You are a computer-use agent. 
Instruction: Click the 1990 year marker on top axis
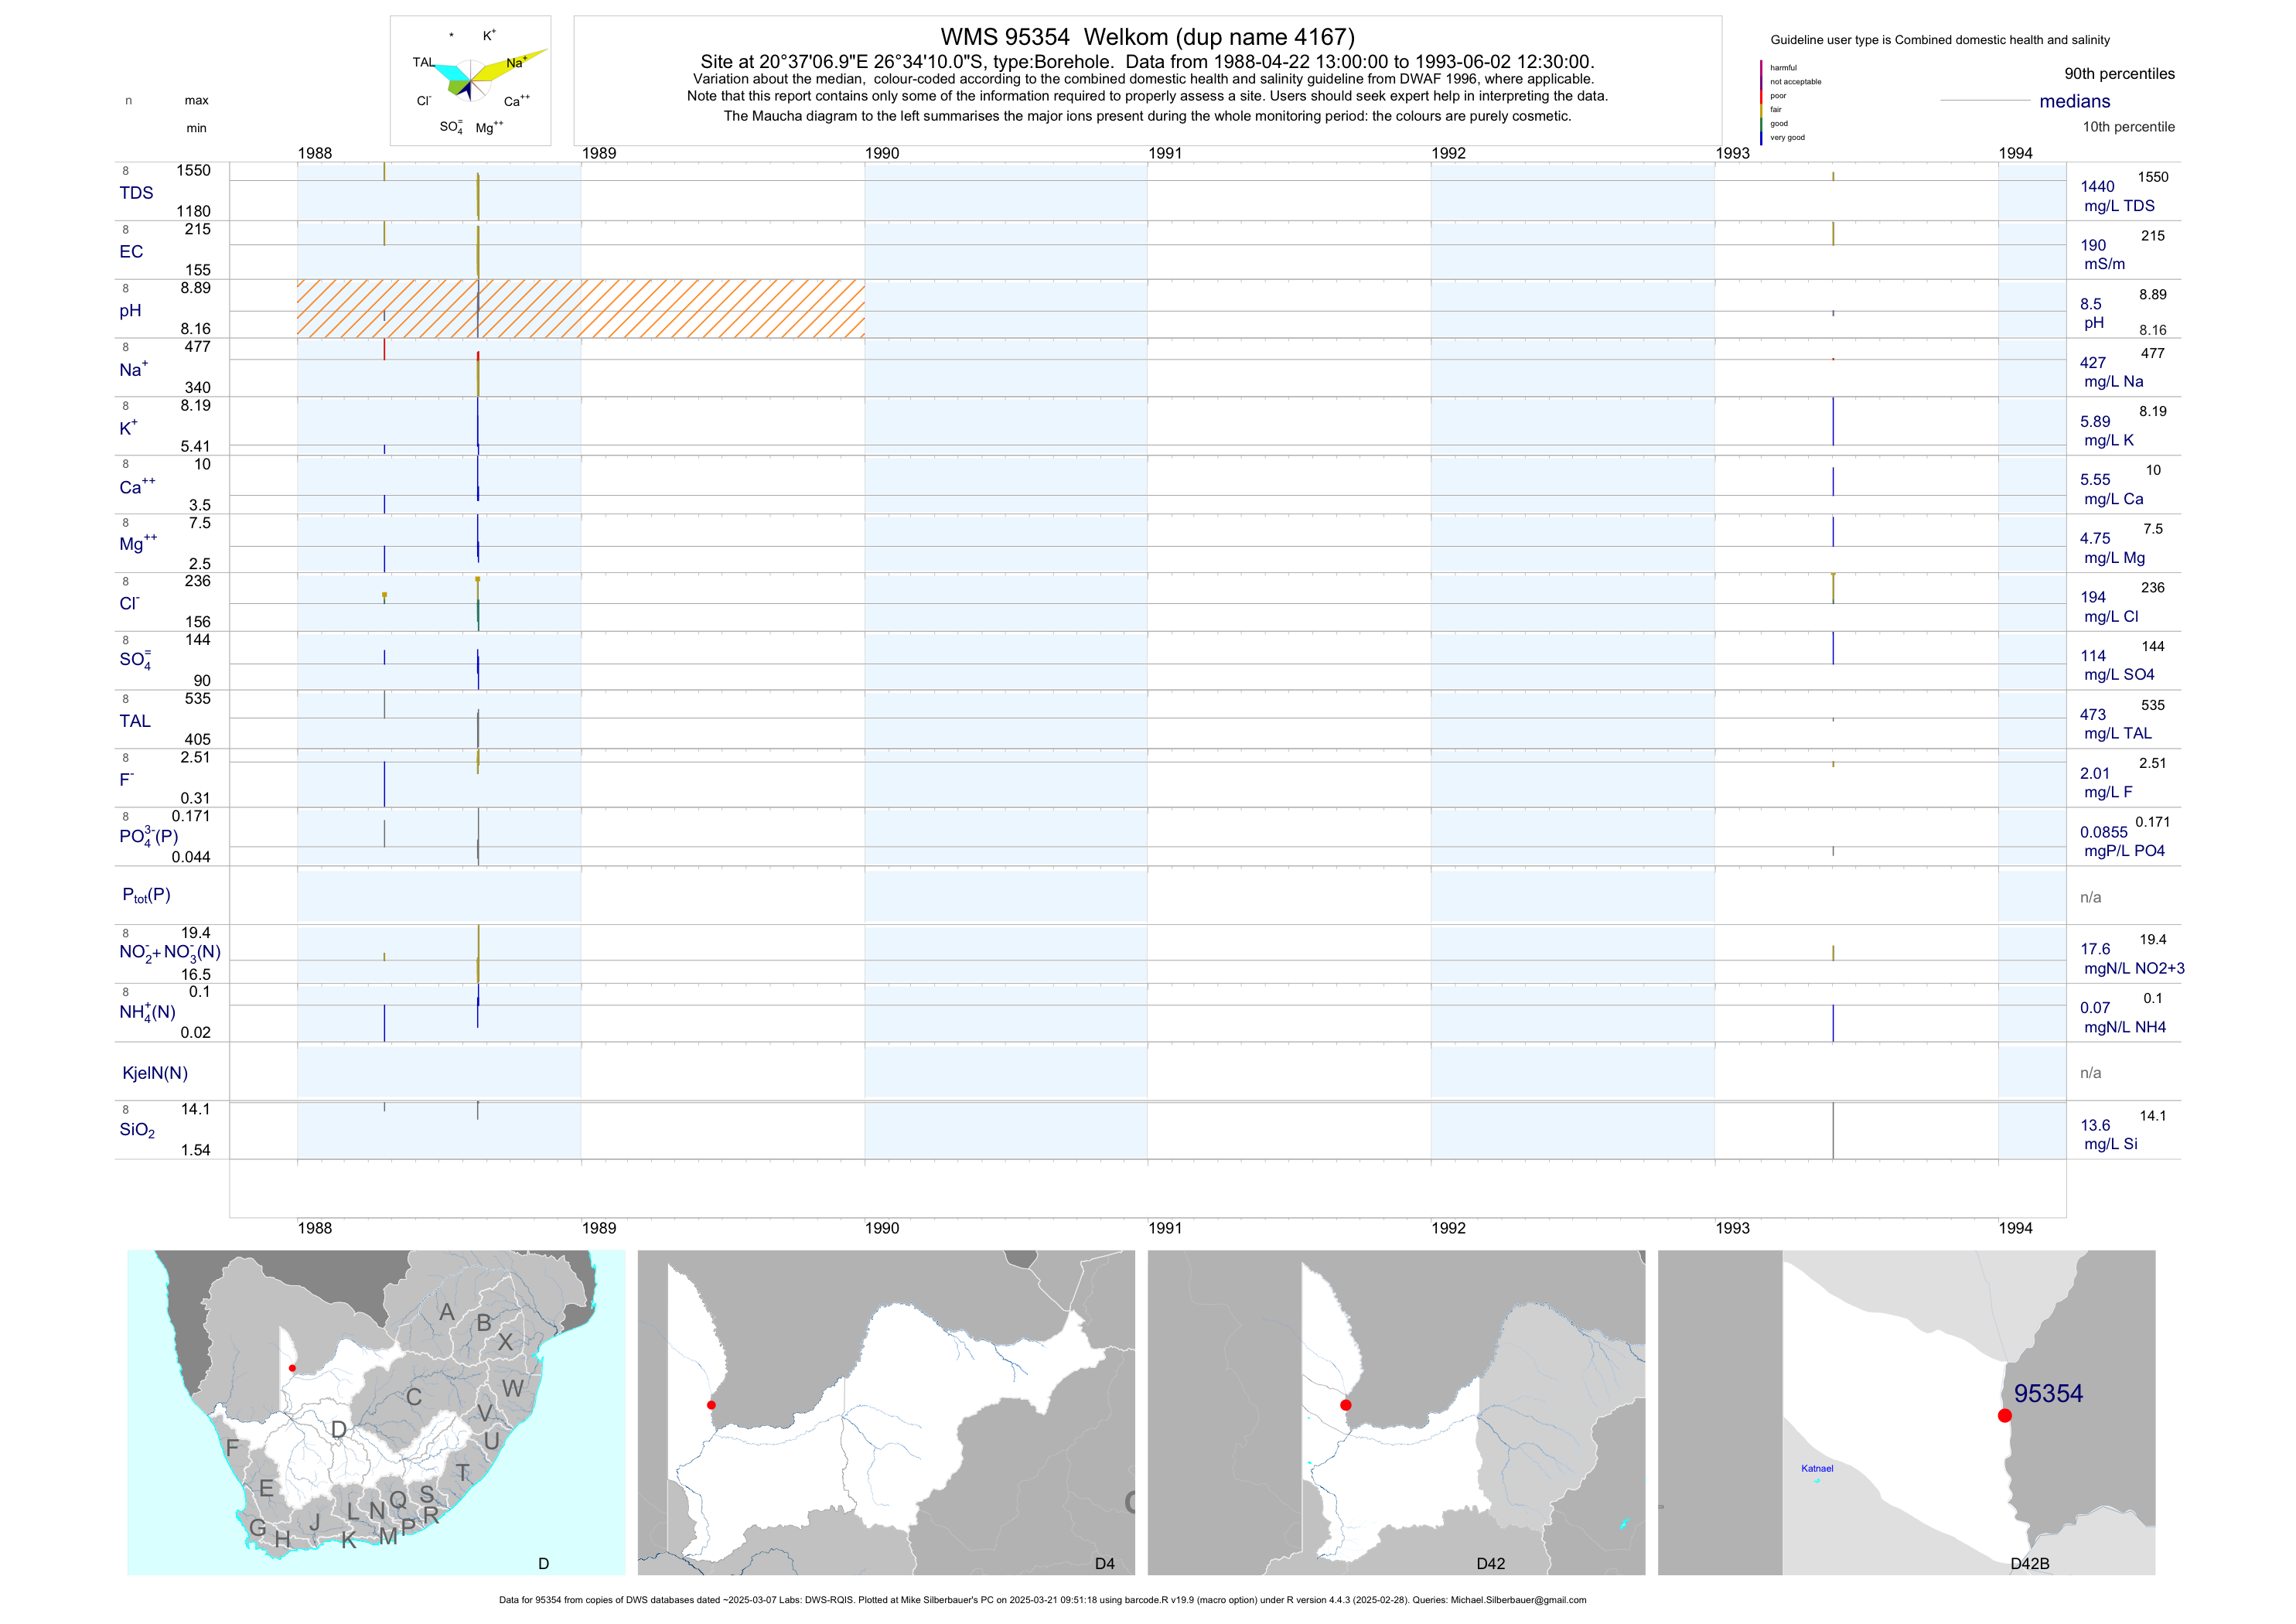click(x=882, y=153)
